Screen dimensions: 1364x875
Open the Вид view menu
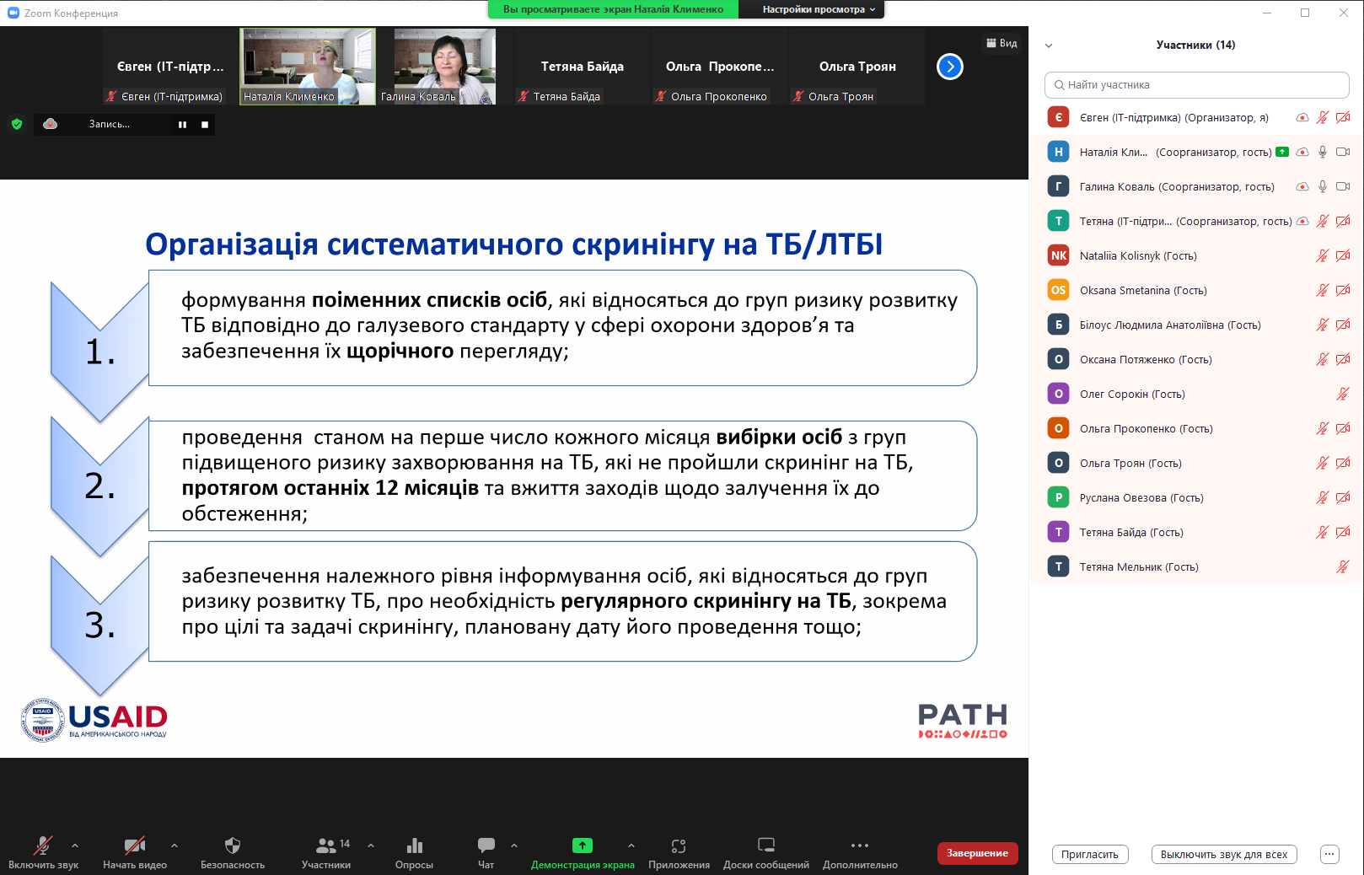(1002, 43)
